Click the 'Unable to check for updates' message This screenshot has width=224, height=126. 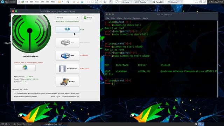(28, 62)
